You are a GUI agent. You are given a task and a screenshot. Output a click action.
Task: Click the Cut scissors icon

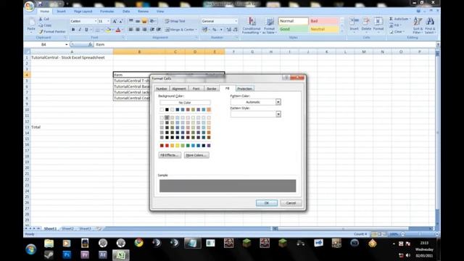click(x=41, y=19)
